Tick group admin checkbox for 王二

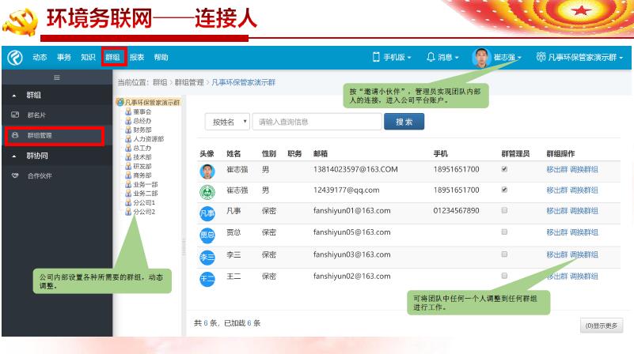coord(504,276)
